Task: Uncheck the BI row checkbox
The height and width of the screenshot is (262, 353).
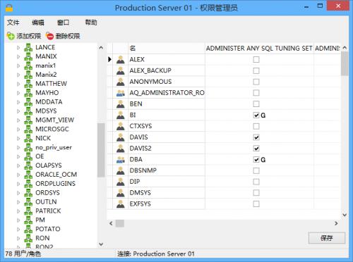Action: click(256, 116)
